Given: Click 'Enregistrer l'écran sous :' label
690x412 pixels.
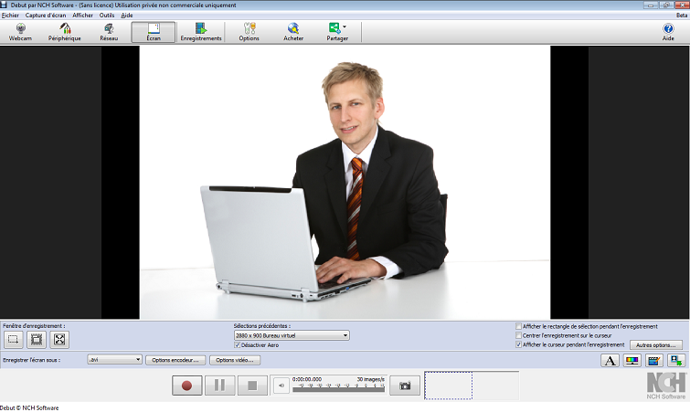Looking at the screenshot, I should pos(32,360).
